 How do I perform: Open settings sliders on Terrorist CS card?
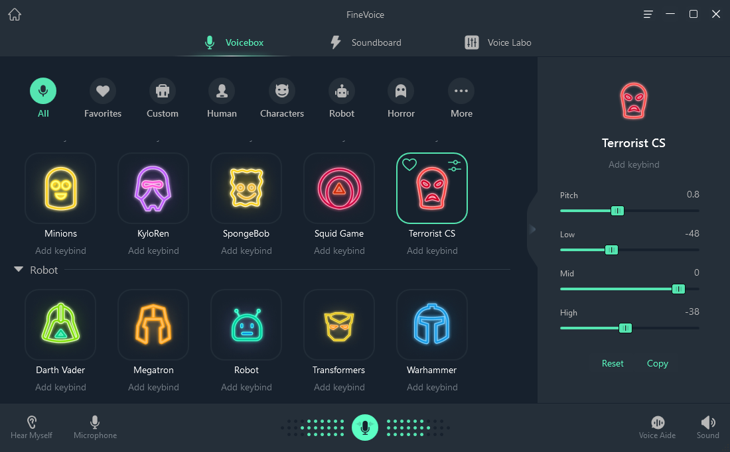pyautogui.click(x=455, y=166)
